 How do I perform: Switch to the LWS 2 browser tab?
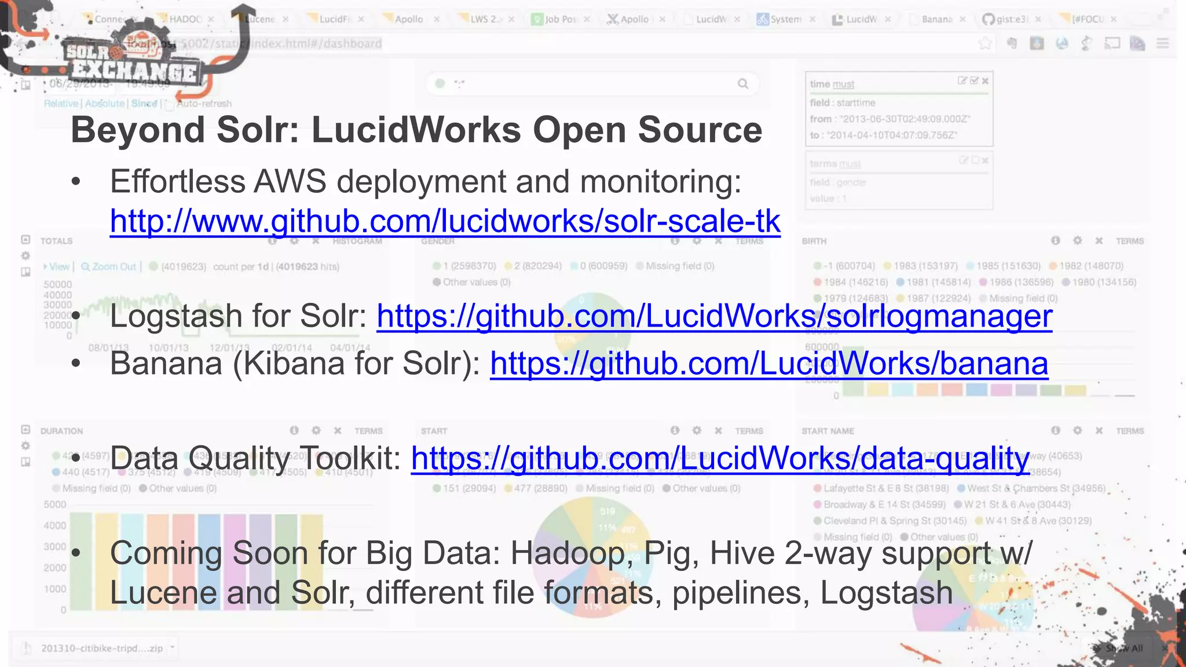point(485,19)
